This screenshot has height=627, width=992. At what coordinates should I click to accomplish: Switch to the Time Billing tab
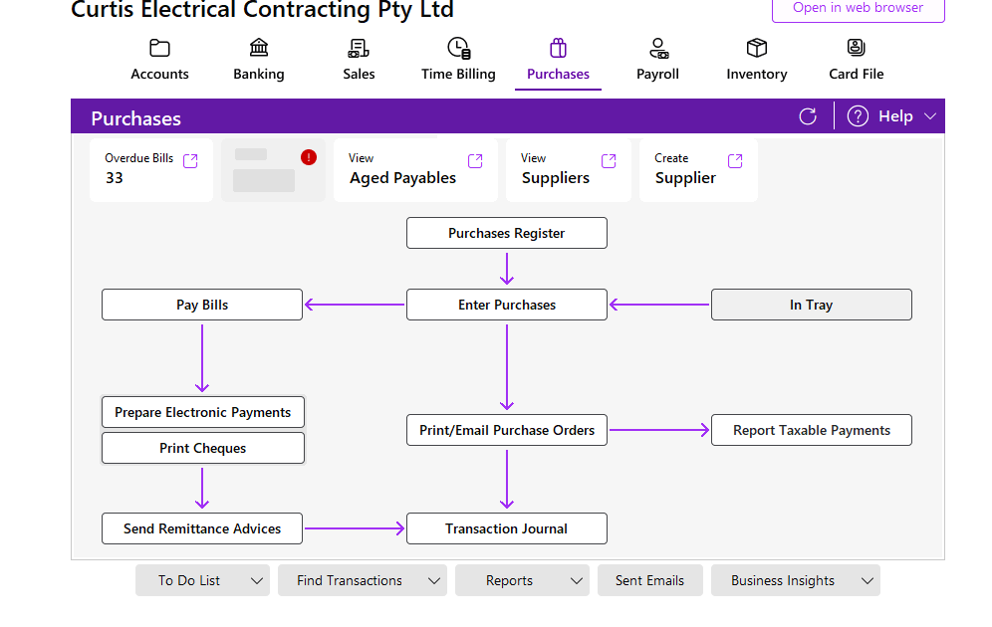click(458, 60)
